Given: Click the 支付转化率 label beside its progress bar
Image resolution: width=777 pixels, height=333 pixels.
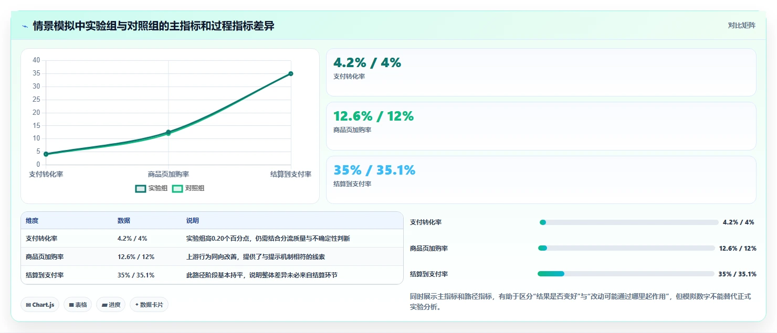Looking at the screenshot, I should (x=426, y=222).
